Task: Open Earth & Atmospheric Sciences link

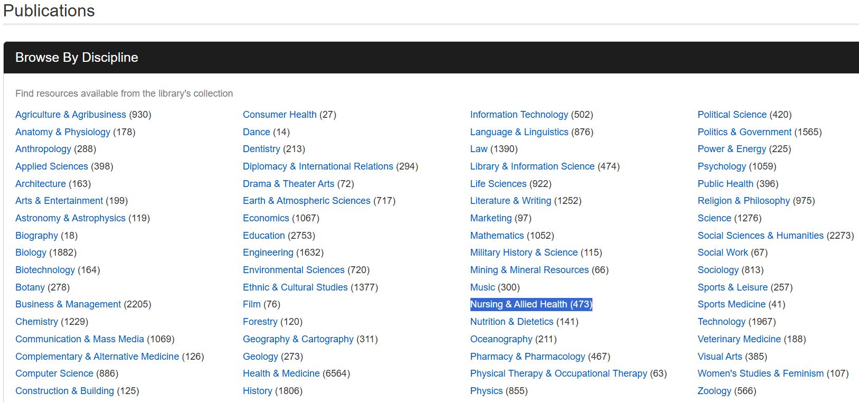Action: (x=306, y=201)
